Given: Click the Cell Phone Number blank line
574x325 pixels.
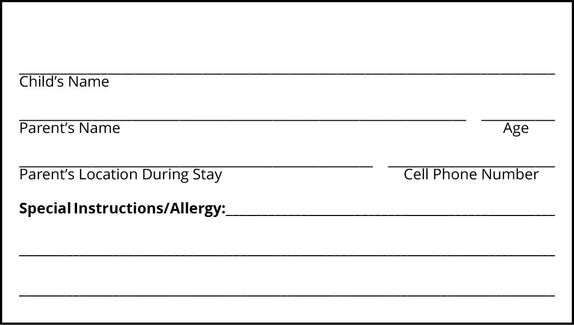Looking at the screenshot, I should pos(471,167).
